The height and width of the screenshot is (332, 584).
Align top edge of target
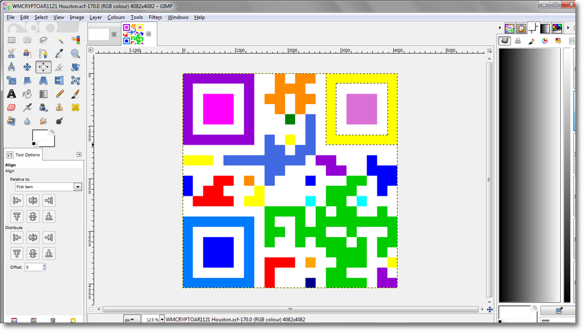tap(17, 216)
